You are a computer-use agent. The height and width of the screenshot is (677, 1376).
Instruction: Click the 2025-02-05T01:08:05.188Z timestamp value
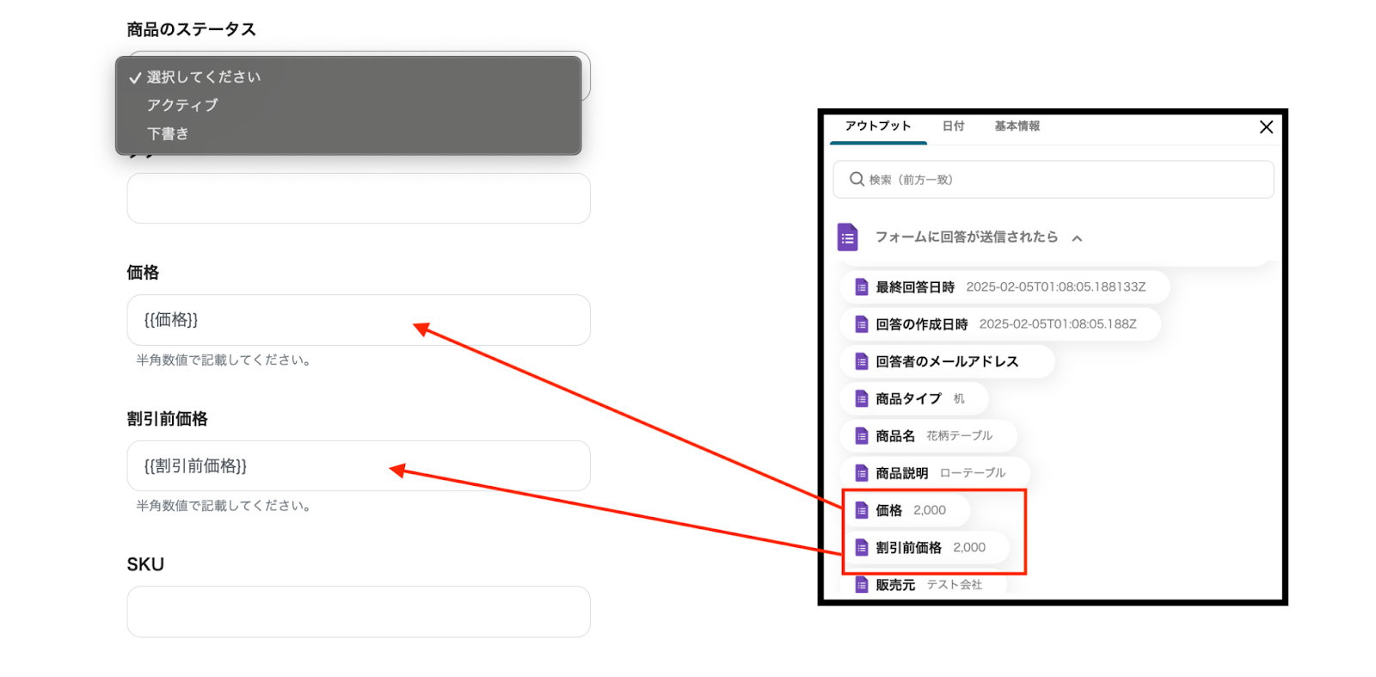pyautogui.click(x=1058, y=324)
